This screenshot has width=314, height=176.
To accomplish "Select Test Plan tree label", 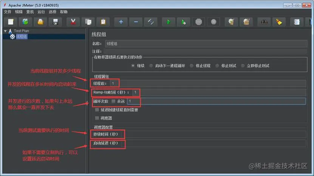I will [x=22, y=31].
